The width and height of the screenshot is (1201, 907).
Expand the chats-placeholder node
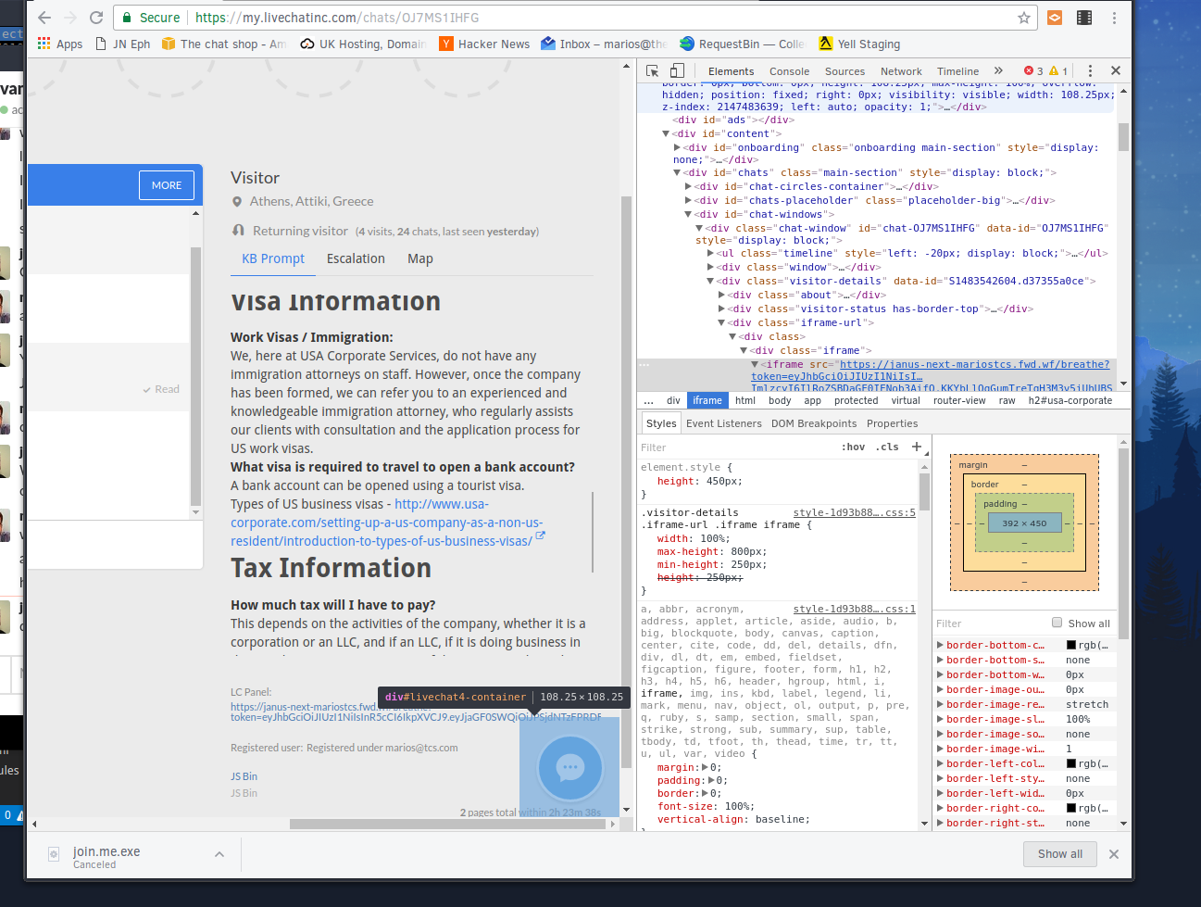pos(688,201)
